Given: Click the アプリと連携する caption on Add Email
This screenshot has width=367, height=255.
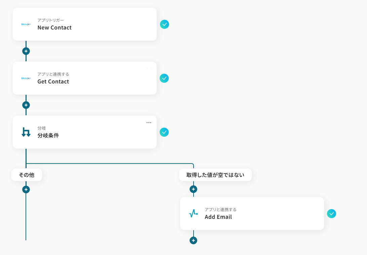Looking at the screenshot, I should (x=220, y=209).
